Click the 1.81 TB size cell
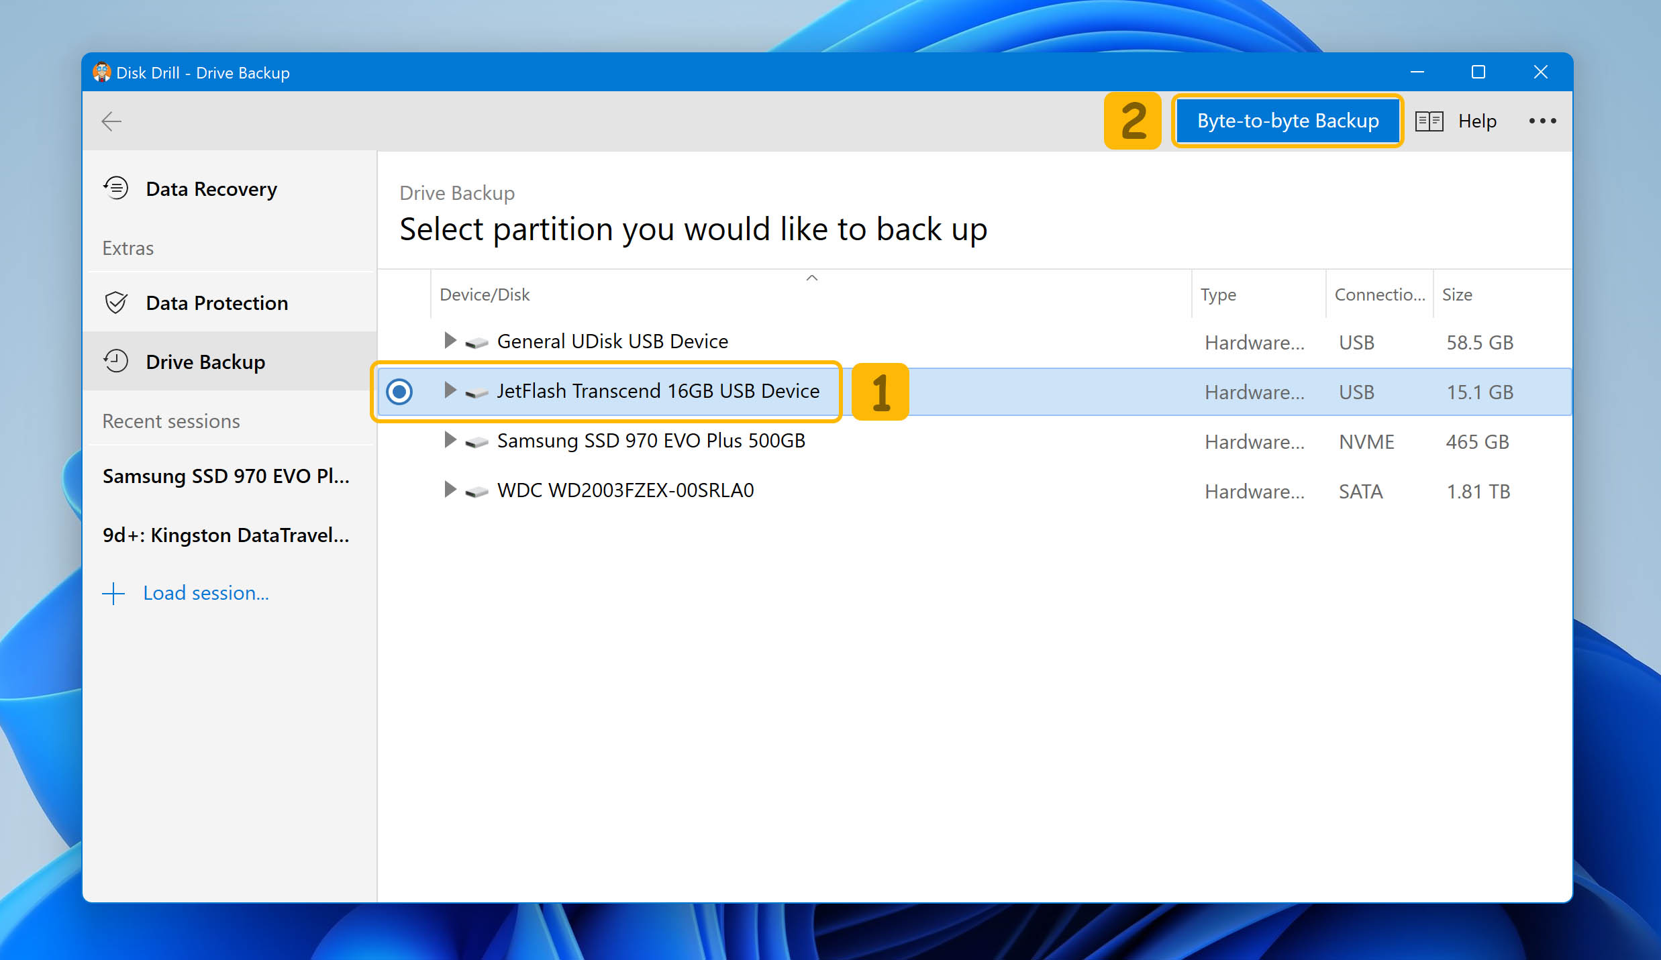This screenshot has height=960, width=1661. (1478, 492)
